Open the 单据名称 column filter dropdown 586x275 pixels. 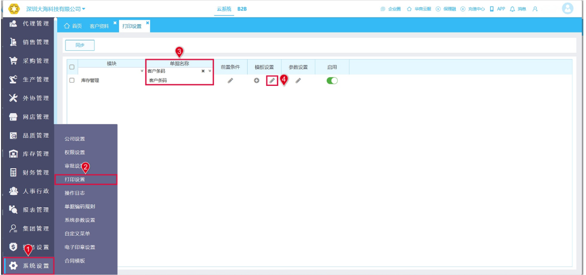pos(210,71)
